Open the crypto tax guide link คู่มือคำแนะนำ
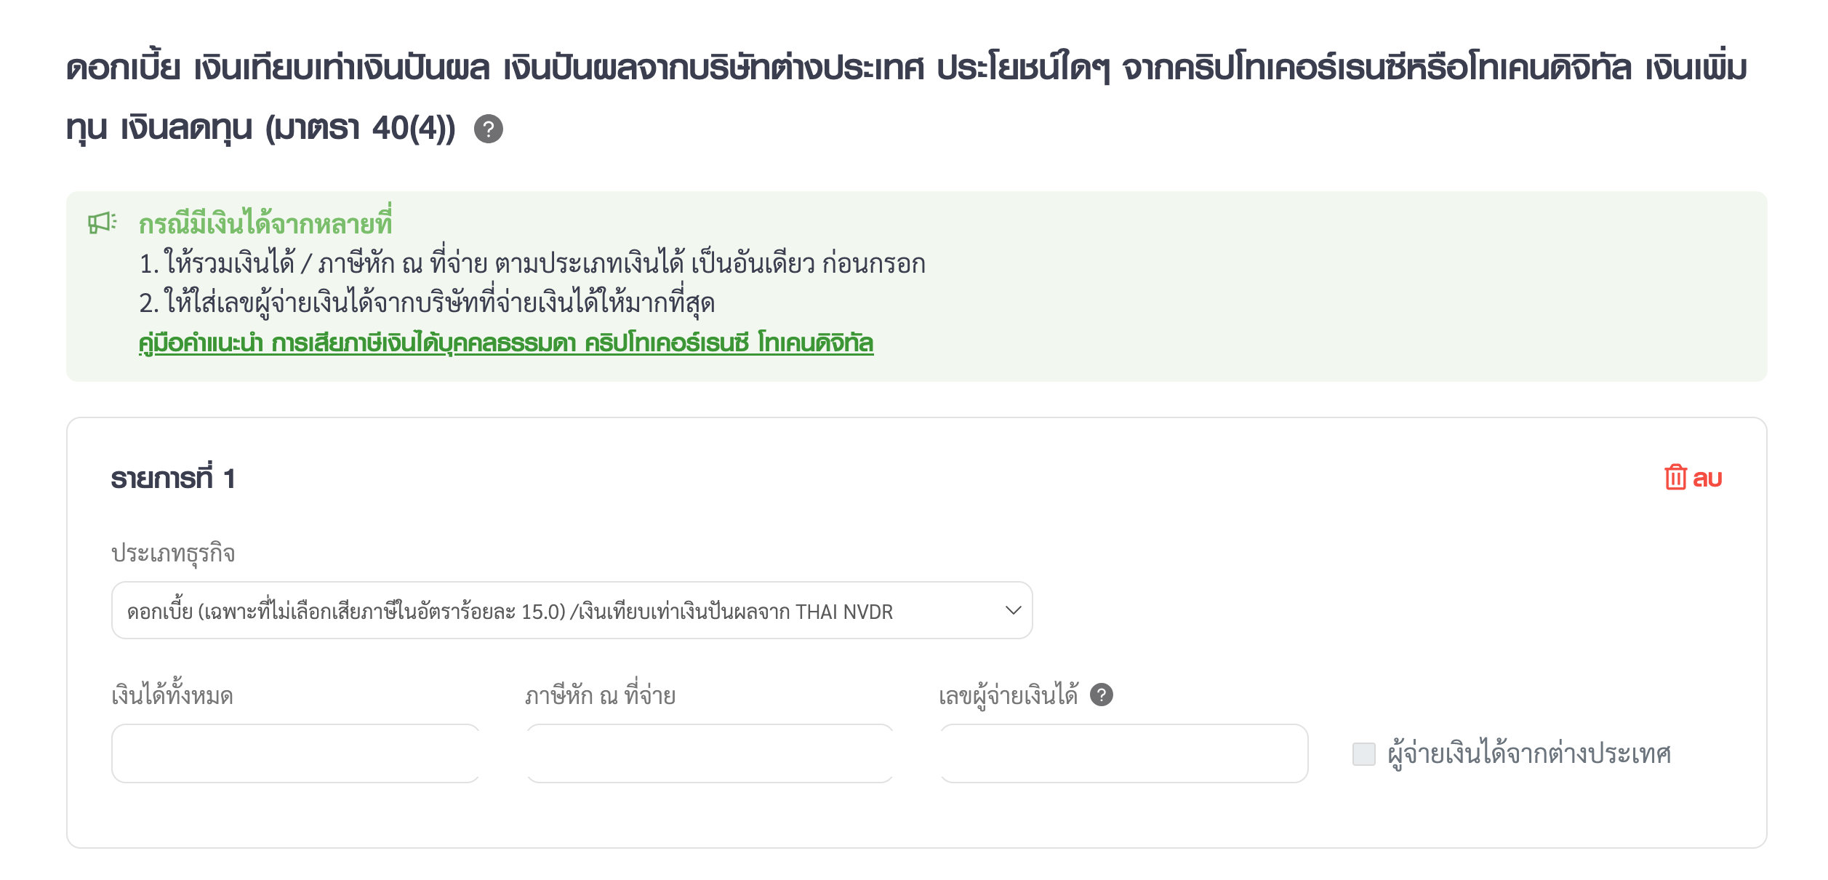The height and width of the screenshot is (880, 1828). coord(506,343)
